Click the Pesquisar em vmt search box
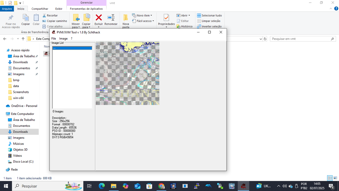Screen dimensions: 339x191 [303, 39]
